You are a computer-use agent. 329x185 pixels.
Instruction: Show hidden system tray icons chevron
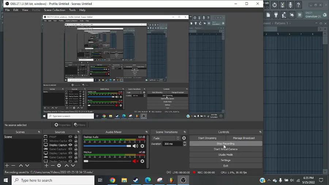click(269, 180)
